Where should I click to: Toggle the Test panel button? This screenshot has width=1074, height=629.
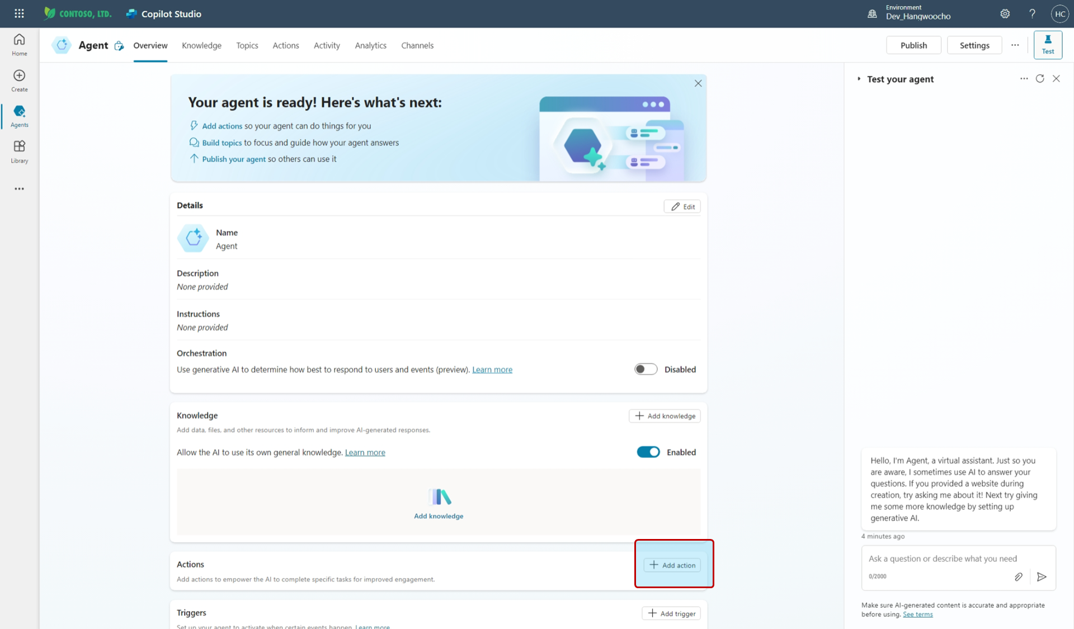[x=1048, y=45]
